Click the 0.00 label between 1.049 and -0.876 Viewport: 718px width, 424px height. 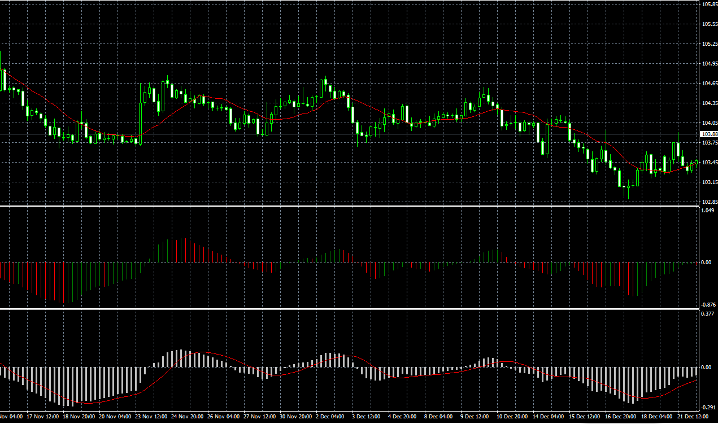pyautogui.click(x=707, y=263)
